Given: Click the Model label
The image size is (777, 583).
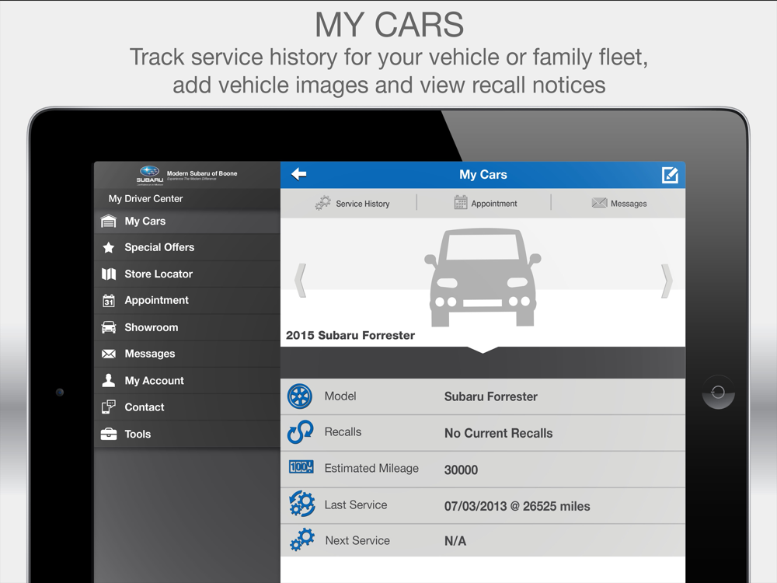Looking at the screenshot, I should pos(340,396).
